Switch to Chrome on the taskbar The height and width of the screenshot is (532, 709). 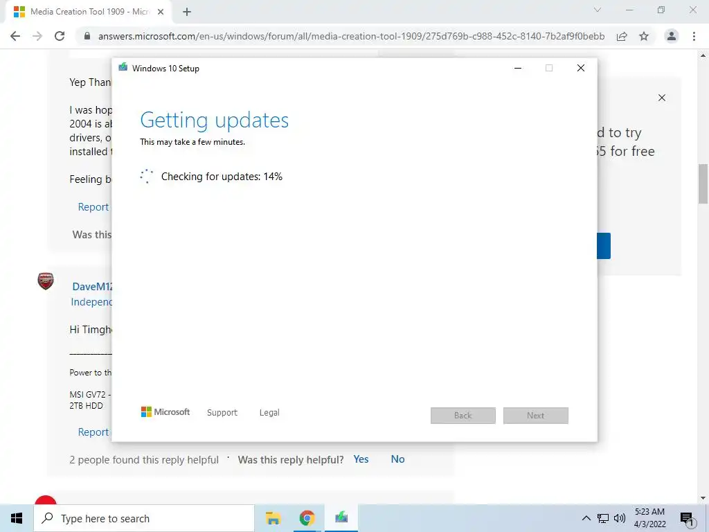(x=307, y=518)
